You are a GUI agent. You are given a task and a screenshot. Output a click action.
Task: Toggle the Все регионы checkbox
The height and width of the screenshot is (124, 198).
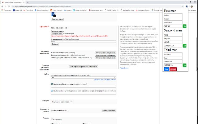[52, 119]
